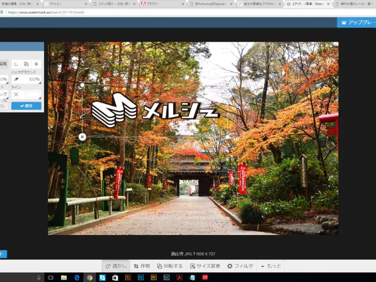
Task: Open File Explorer from the taskbar
Action: (64, 278)
